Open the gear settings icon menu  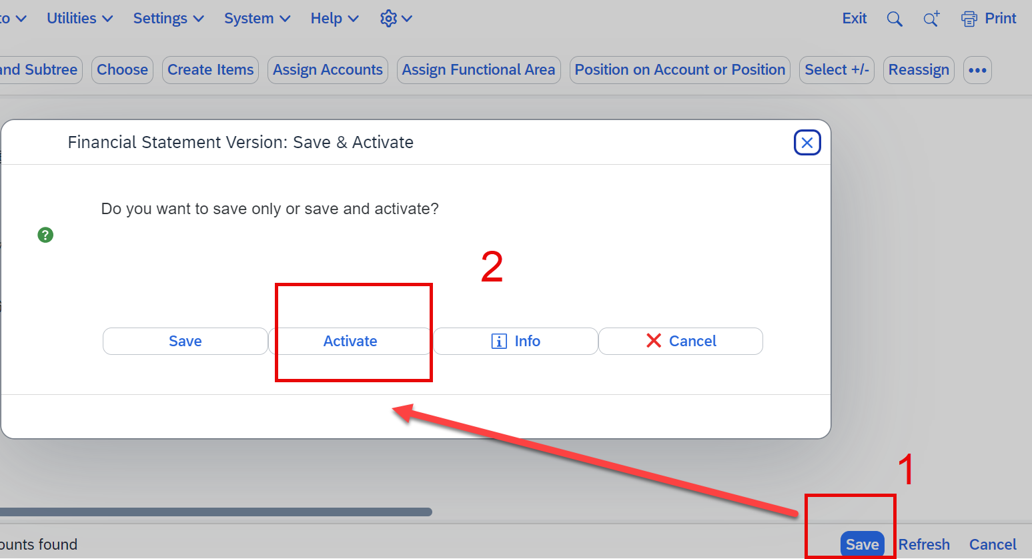point(396,19)
